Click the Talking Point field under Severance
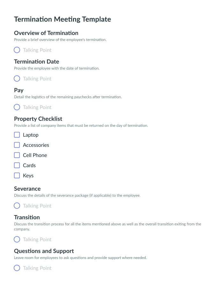Viewport: 218px width, 293px height. tap(37, 206)
